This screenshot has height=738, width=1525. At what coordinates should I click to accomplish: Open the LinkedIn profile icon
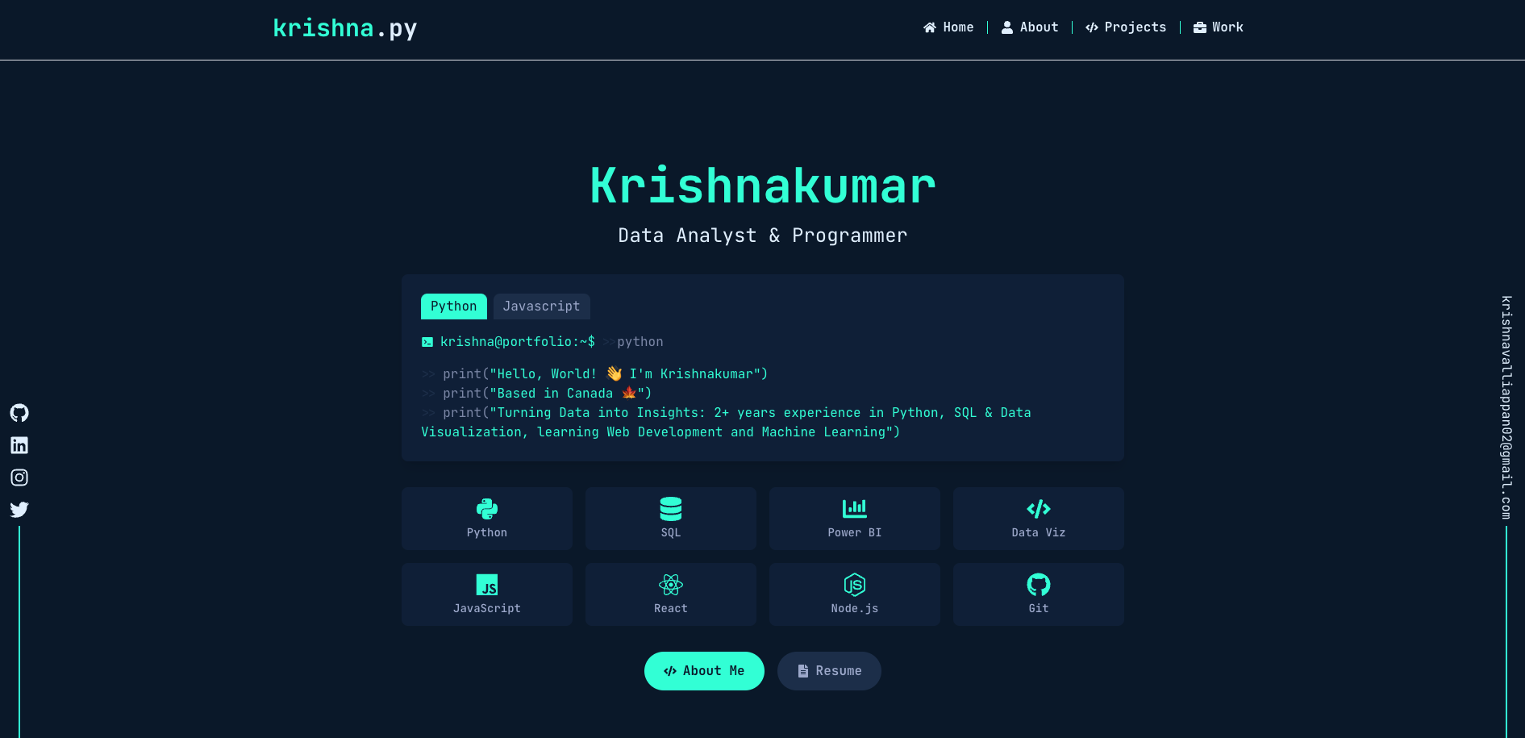pyautogui.click(x=19, y=445)
